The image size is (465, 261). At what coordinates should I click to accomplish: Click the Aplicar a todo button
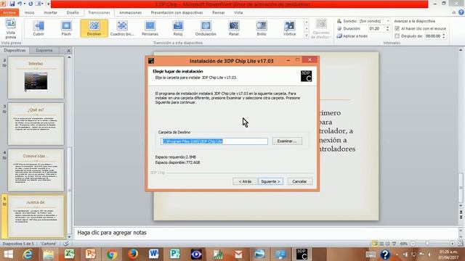click(x=352, y=36)
